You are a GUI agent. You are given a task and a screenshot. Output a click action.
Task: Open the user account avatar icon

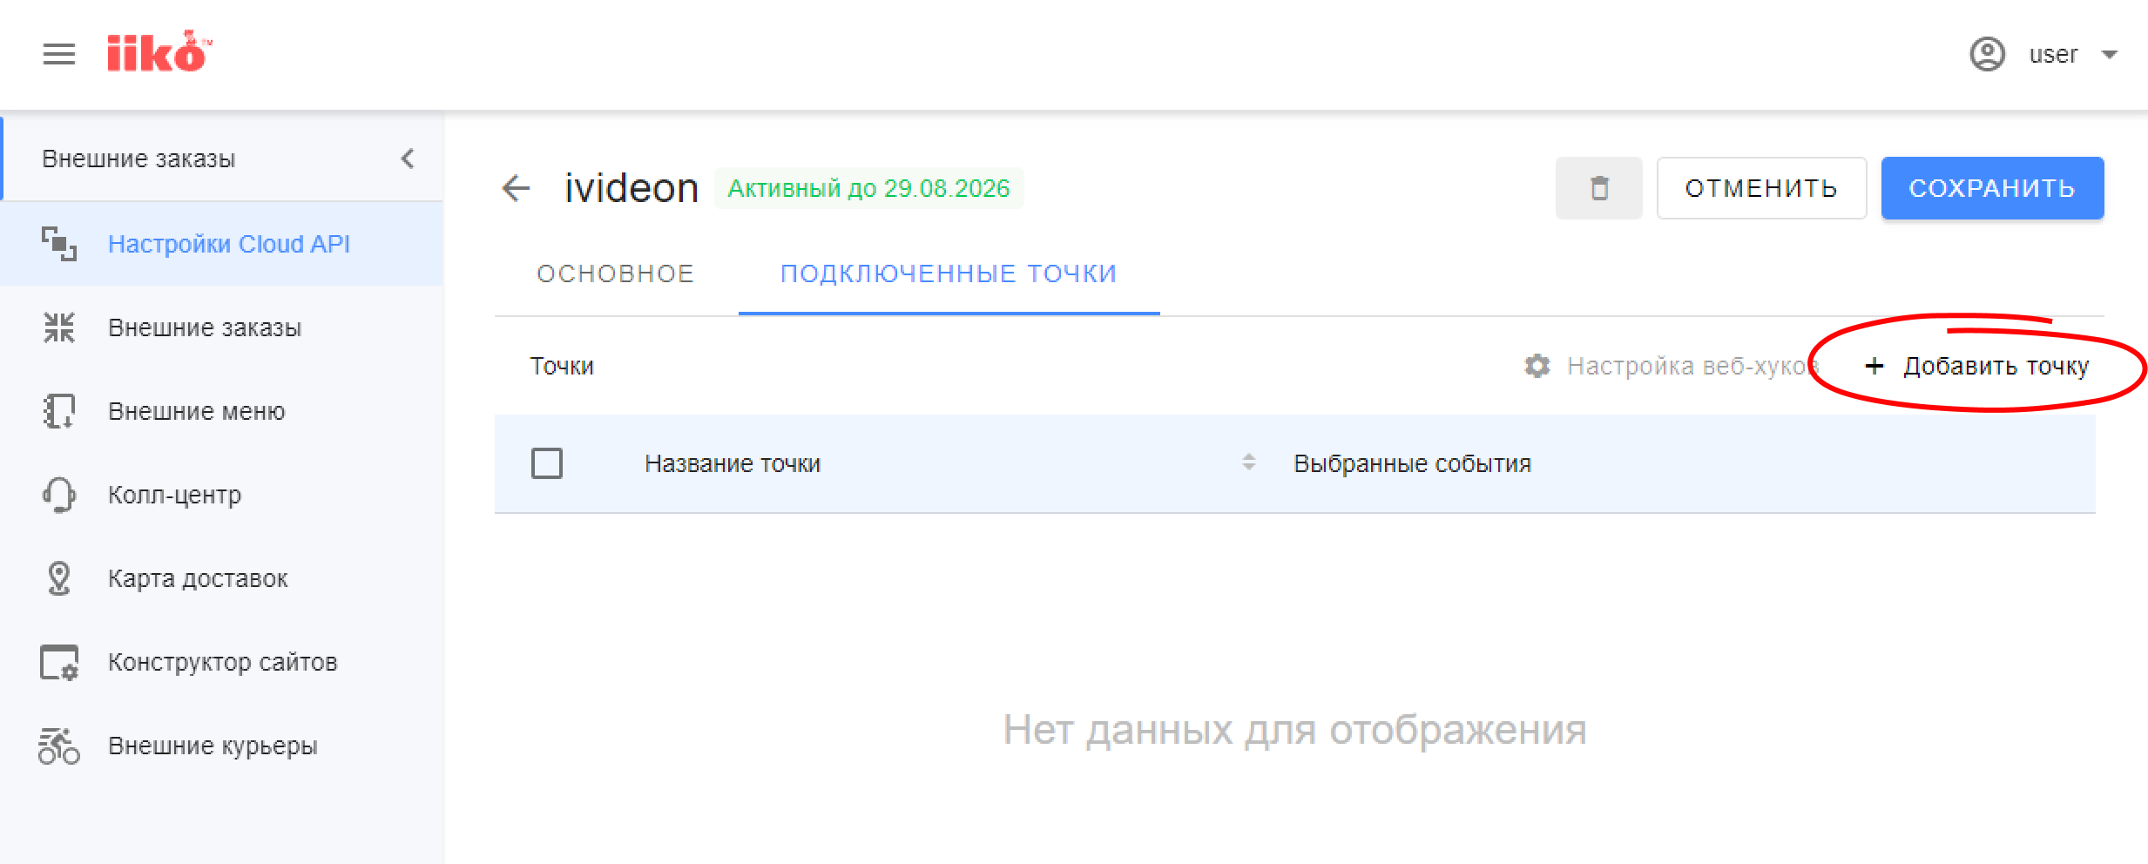(1987, 55)
